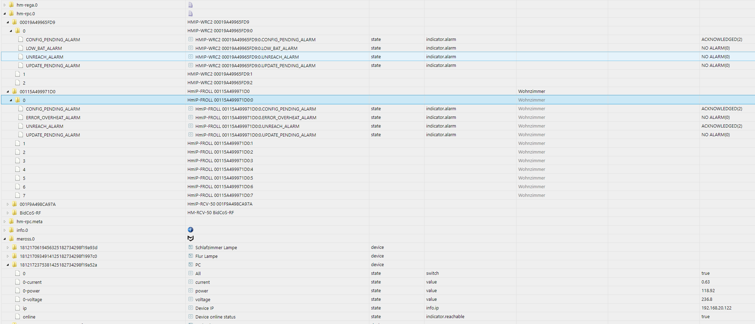Click the state icon beside power name
The image size is (755, 324).
191,290
